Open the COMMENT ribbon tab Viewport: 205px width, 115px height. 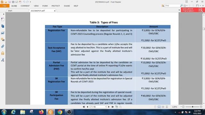25,6
